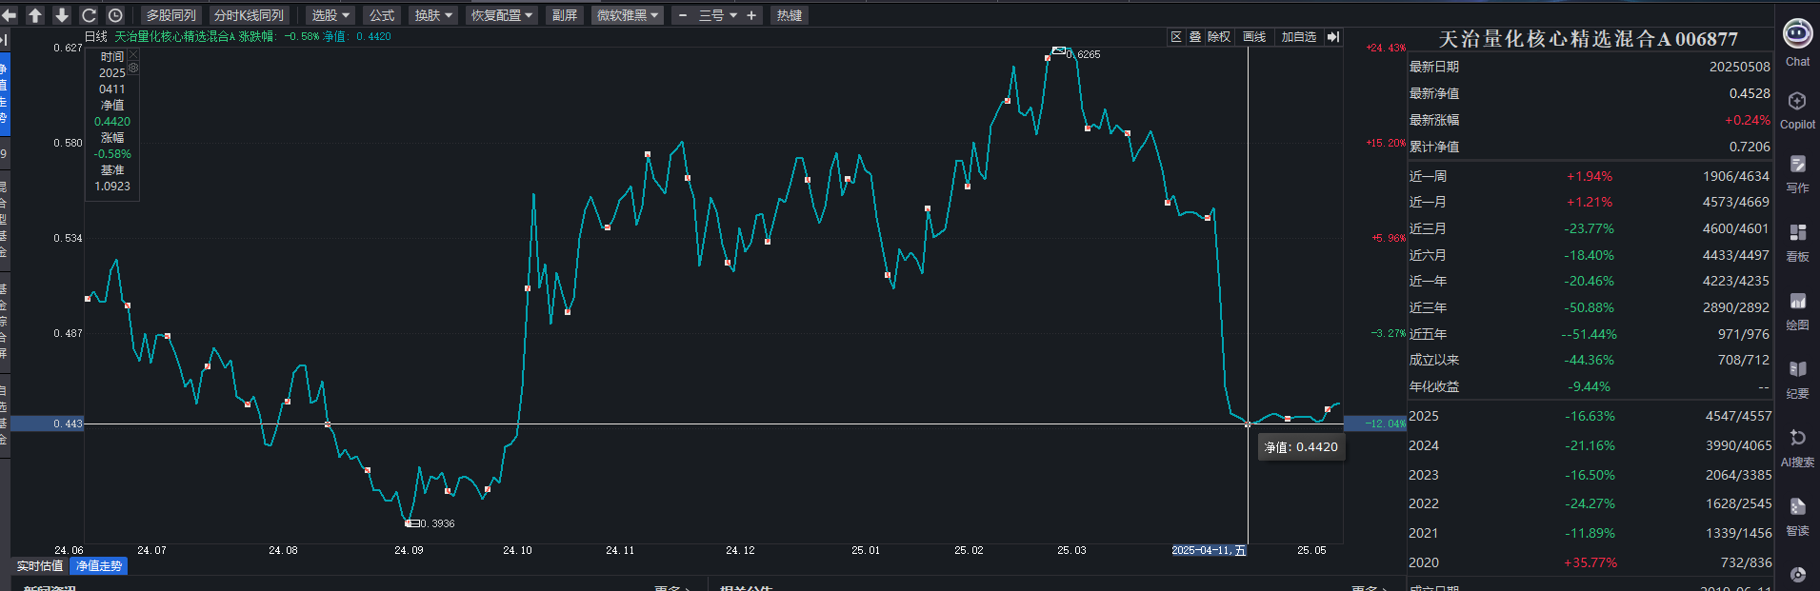Open the Chat robot assistant
This screenshot has width=1820, height=591.
pyautogui.click(x=1797, y=35)
